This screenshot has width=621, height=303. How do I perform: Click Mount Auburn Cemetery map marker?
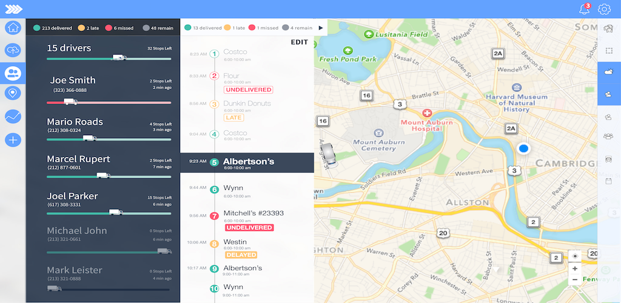(x=378, y=133)
